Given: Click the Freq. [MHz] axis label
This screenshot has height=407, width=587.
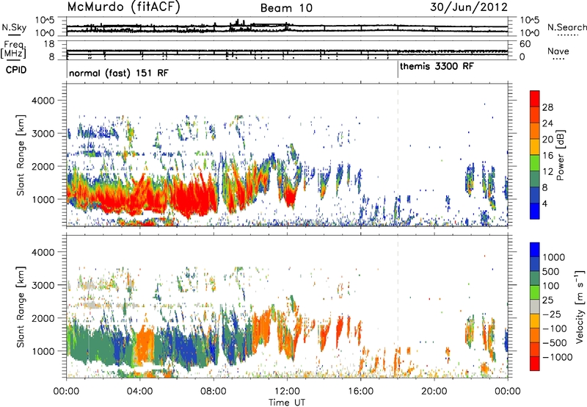Looking at the screenshot, I should (13, 49).
